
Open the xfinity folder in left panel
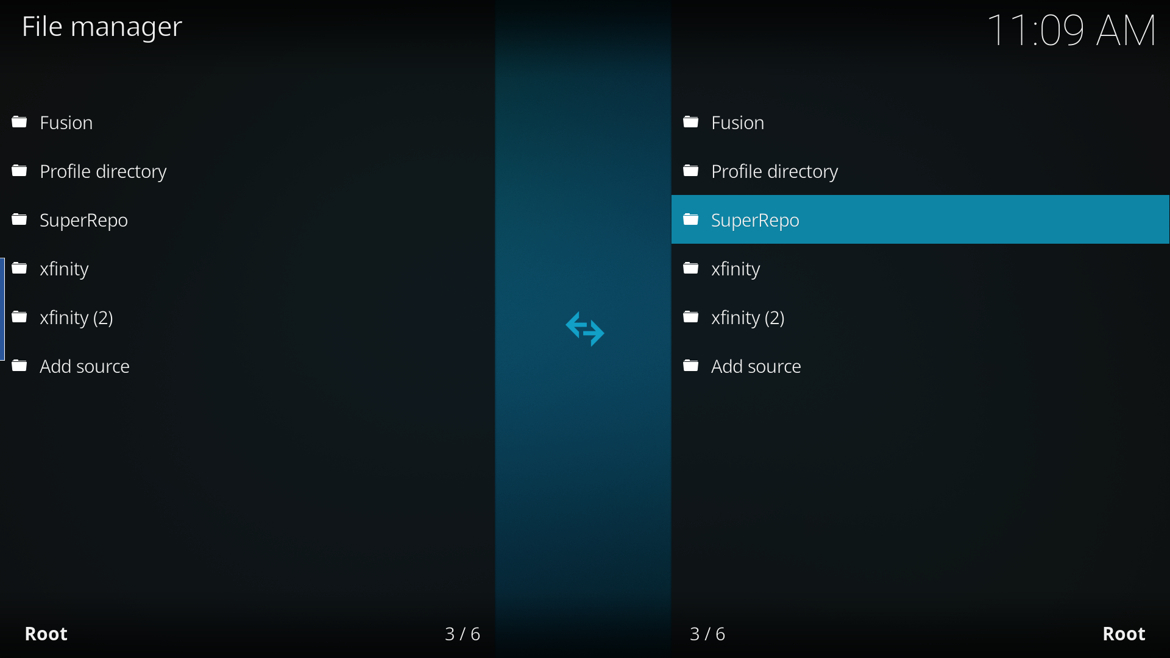(x=65, y=268)
